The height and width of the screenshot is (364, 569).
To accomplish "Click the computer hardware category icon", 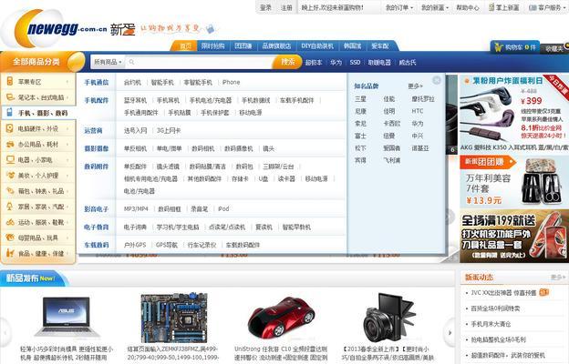I will coord(10,128).
